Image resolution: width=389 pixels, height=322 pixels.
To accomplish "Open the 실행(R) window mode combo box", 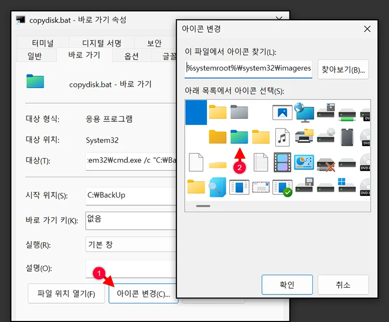I will click(x=131, y=245).
